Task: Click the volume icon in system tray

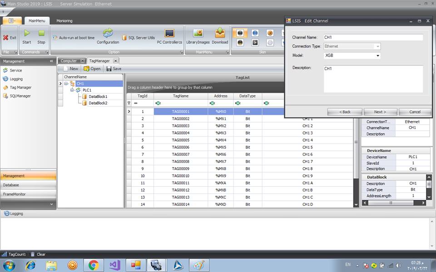Action: pos(398,266)
